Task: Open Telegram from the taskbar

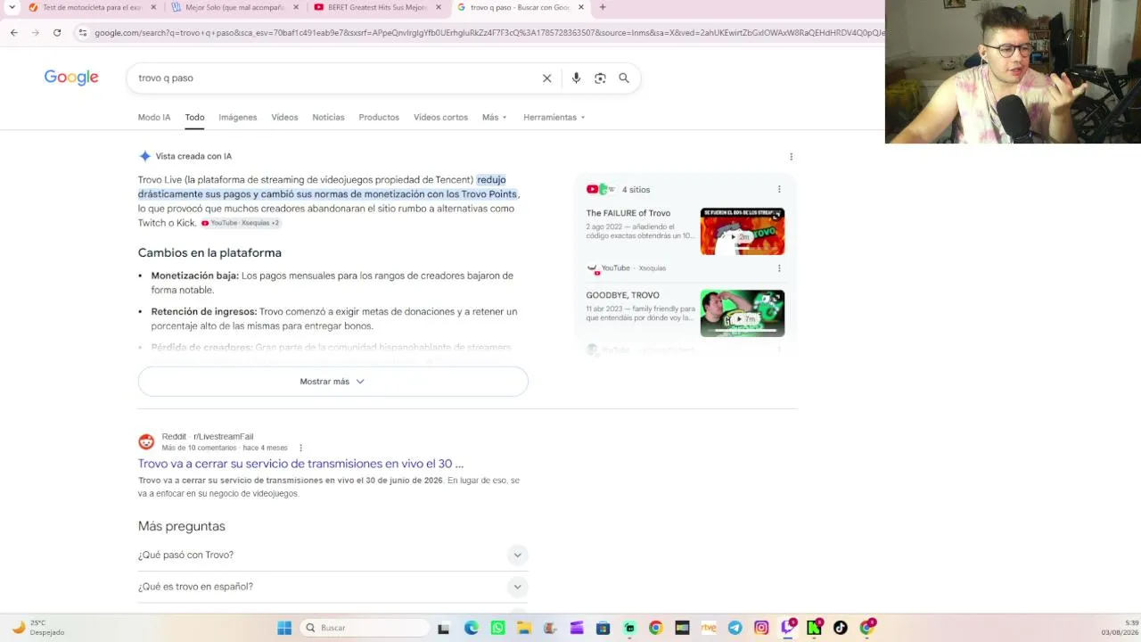Action: 735,628
